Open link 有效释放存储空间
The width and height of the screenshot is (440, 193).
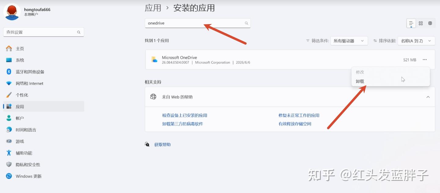pyautogui.click(x=295, y=124)
